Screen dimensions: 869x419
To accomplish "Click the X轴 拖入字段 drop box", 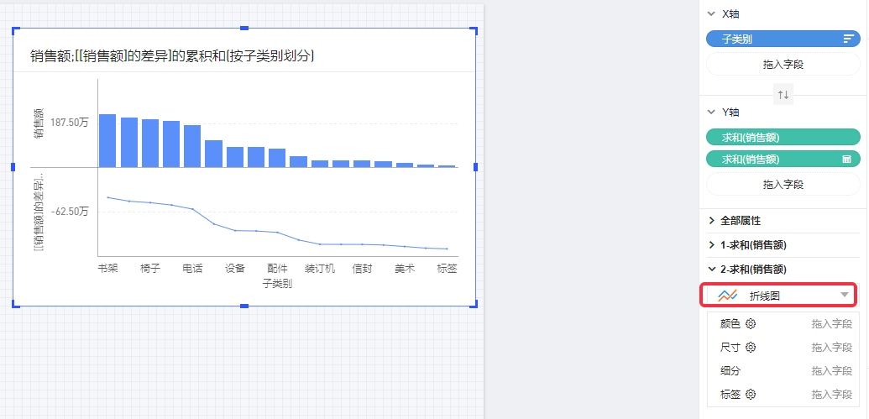I will point(783,64).
